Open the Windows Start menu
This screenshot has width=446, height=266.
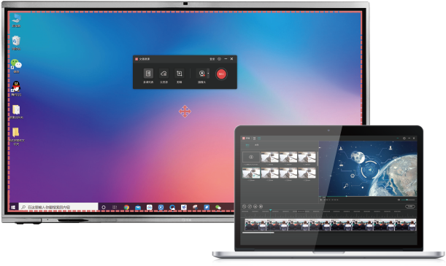[x=13, y=207]
